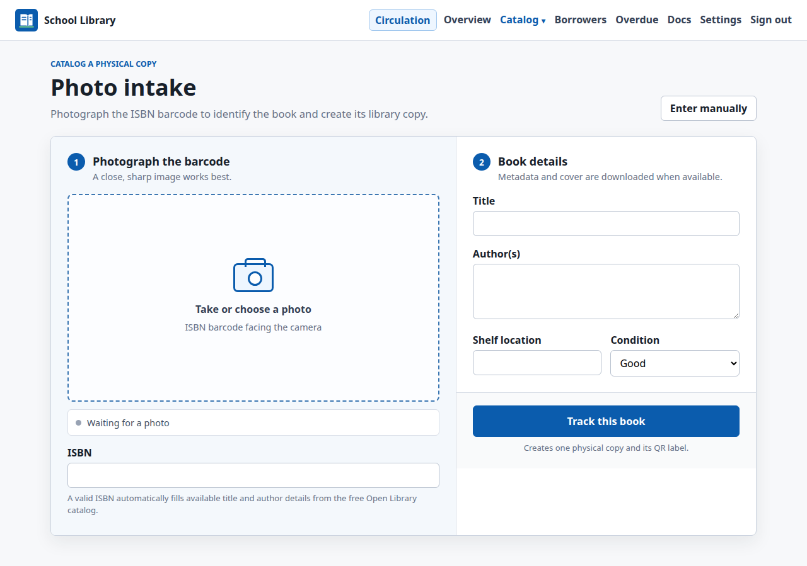The height and width of the screenshot is (566, 807).
Task: Open the Borrowers section
Action: click(x=581, y=20)
